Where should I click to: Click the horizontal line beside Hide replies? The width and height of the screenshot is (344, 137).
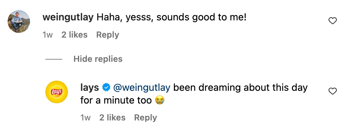[x=53, y=59]
